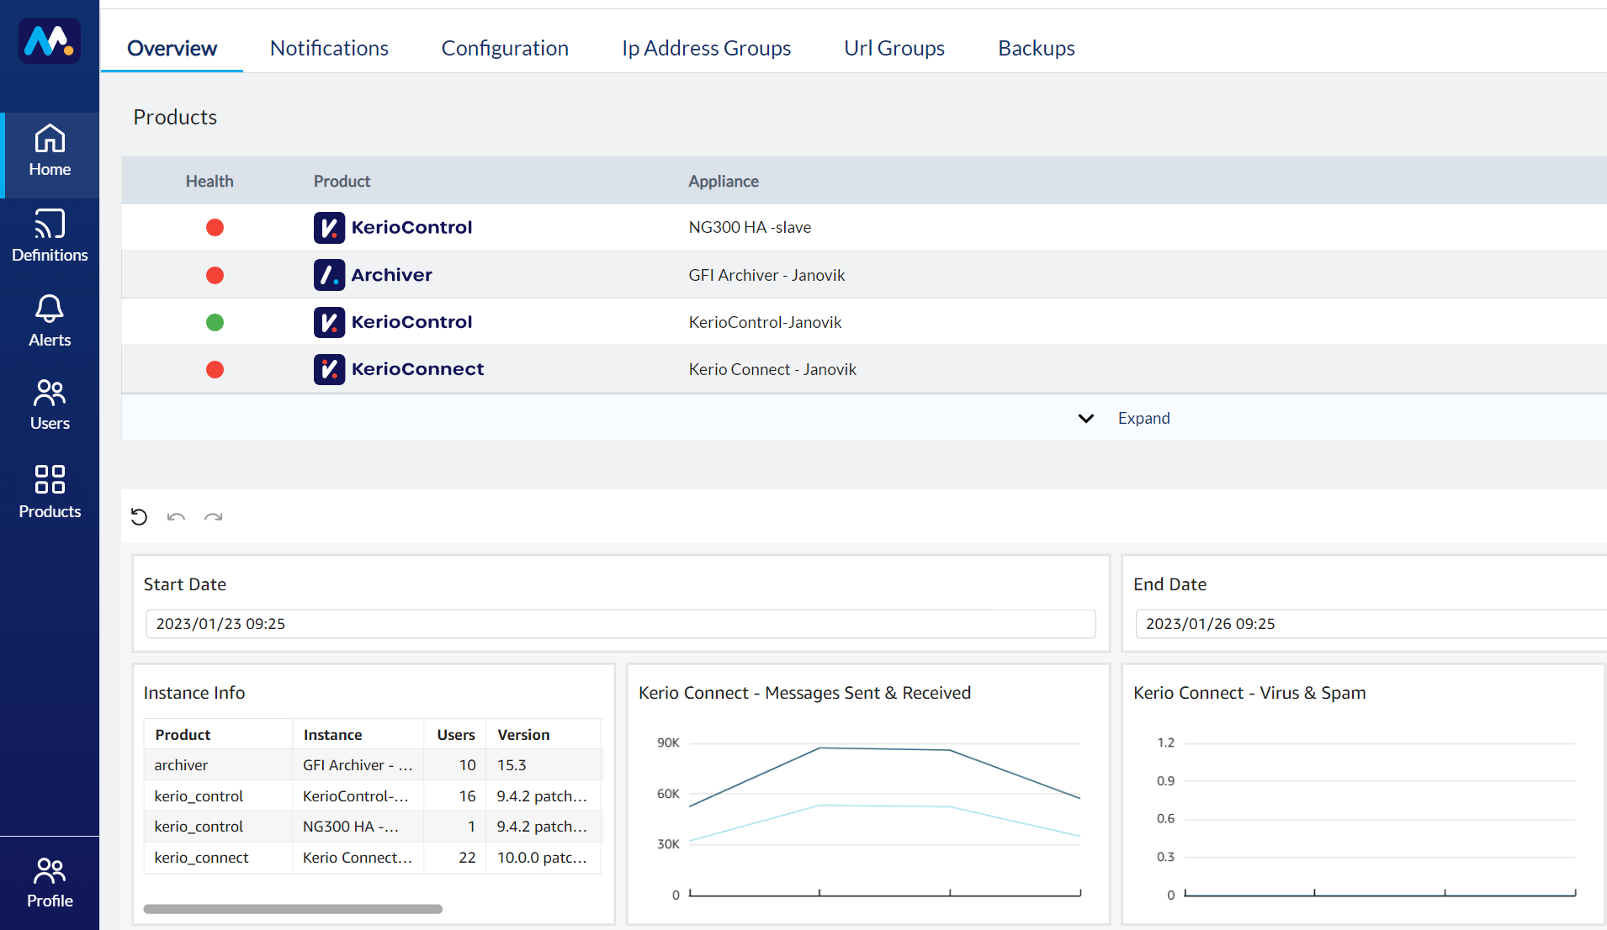Sort by Appliance column header
This screenshot has width=1607, height=930.
[x=724, y=181]
